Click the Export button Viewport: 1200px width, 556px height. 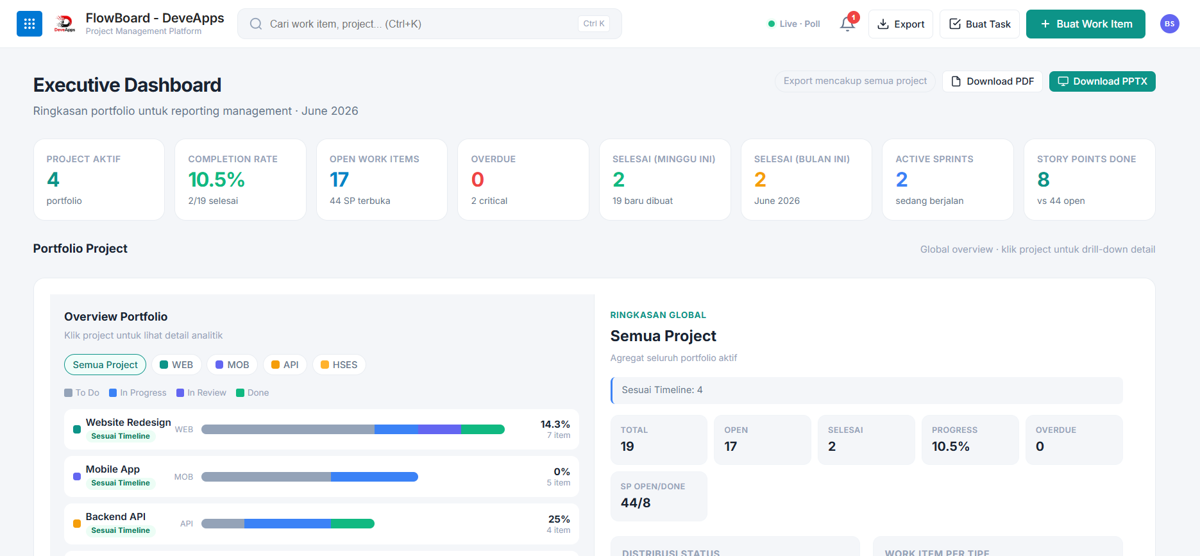(900, 24)
